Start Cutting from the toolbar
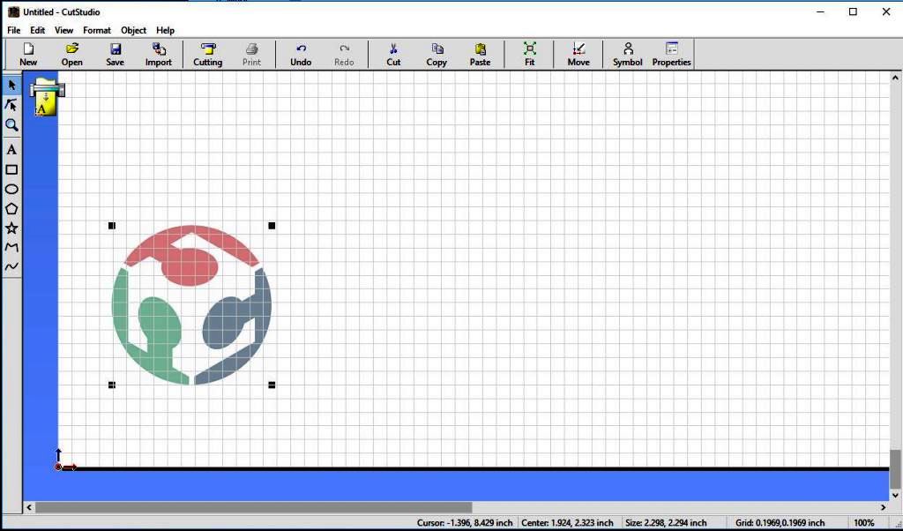Image resolution: width=903 pixels, height=531 pixels. (207, 55)
